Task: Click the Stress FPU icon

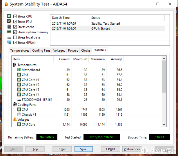Action: click(x=9, y=21)
